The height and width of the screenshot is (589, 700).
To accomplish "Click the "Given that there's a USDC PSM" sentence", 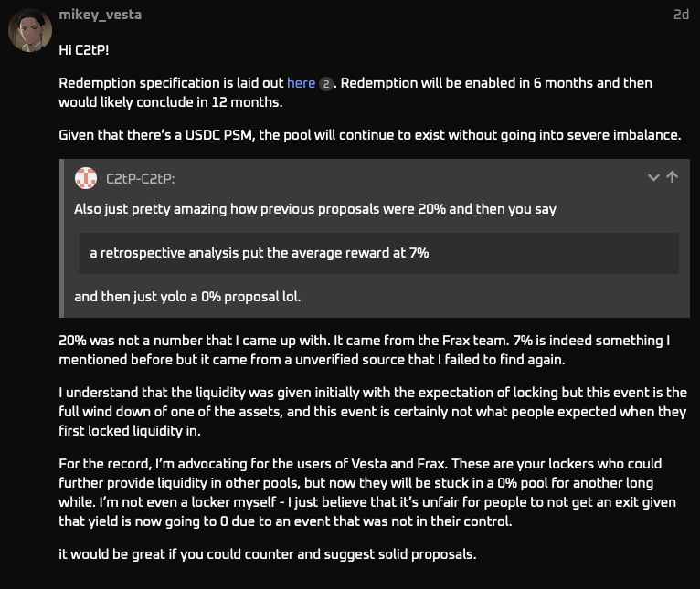I will coord(369,135).
